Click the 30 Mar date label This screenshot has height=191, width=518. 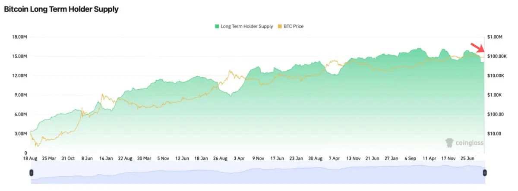[145, 158]
